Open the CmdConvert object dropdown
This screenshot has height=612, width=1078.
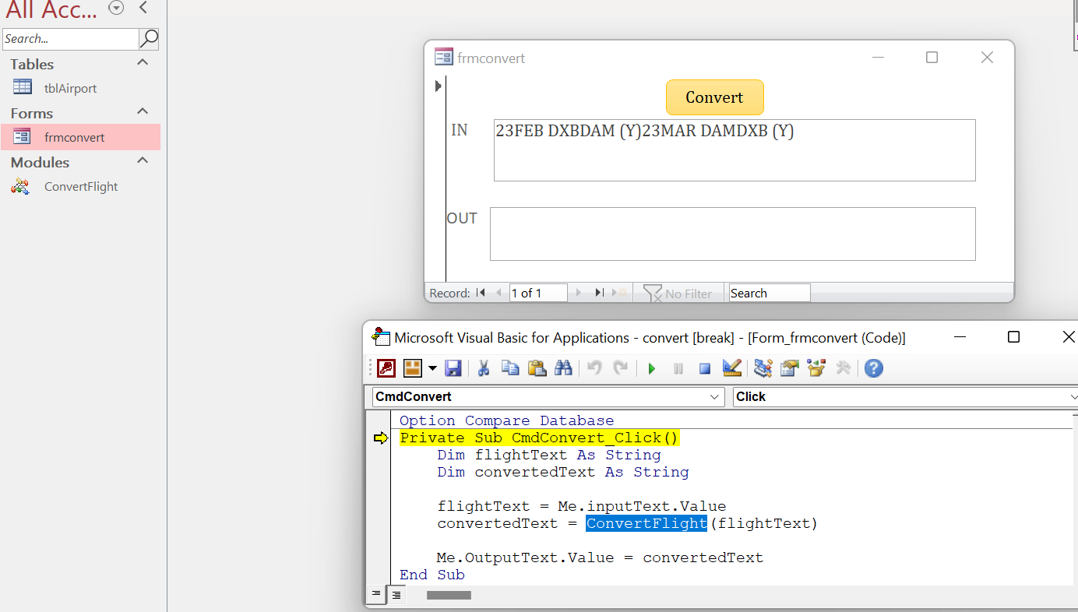coord(715,397)
